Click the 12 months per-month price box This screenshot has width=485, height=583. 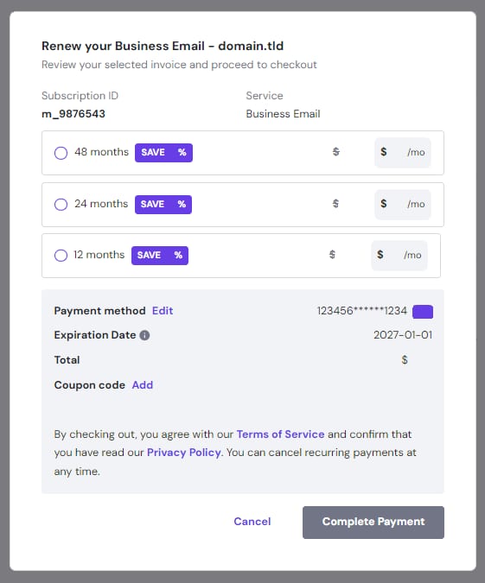click(399, 255)
